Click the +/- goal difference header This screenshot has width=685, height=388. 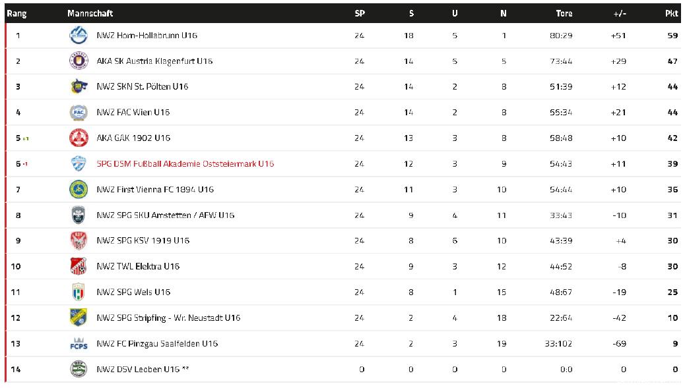619,13
